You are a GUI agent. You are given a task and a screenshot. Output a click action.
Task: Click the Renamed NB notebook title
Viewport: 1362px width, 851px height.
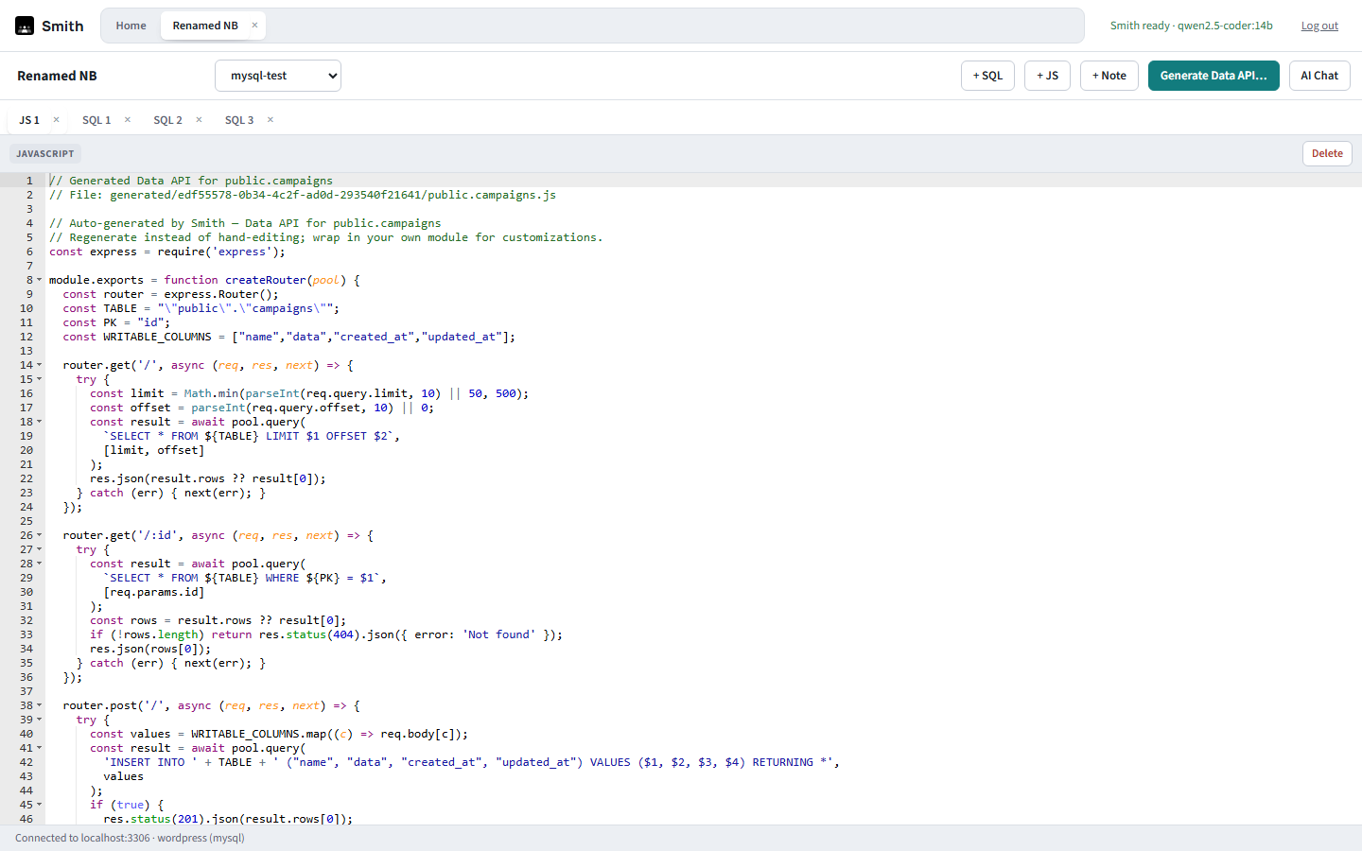pos(57,76)
